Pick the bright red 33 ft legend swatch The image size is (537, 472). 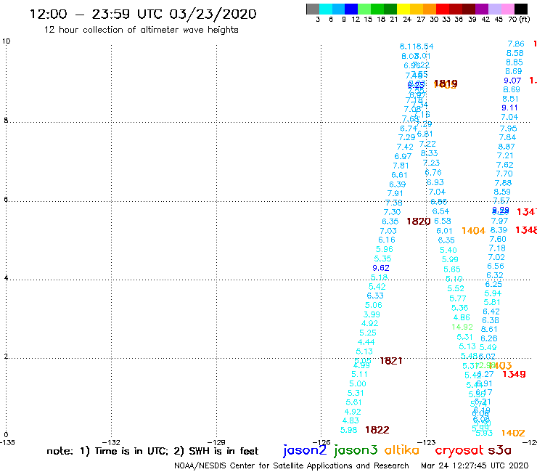click(x=443, y=9)
